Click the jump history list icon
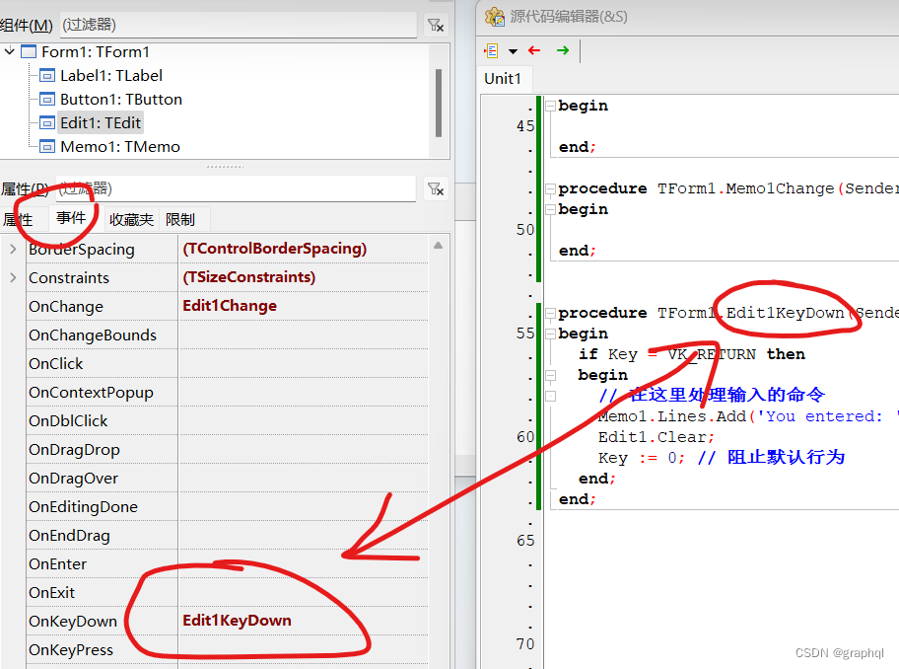The width and height of the screenshot is (899, 669). pos(491,51)
